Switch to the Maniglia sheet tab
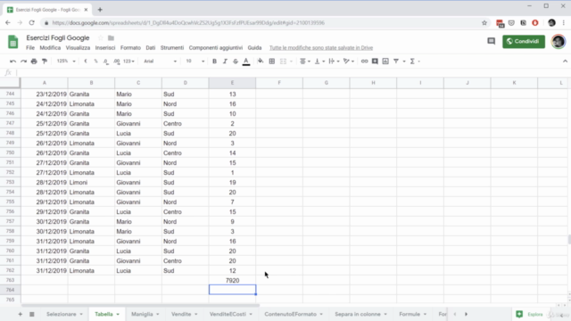 [142, 314]
